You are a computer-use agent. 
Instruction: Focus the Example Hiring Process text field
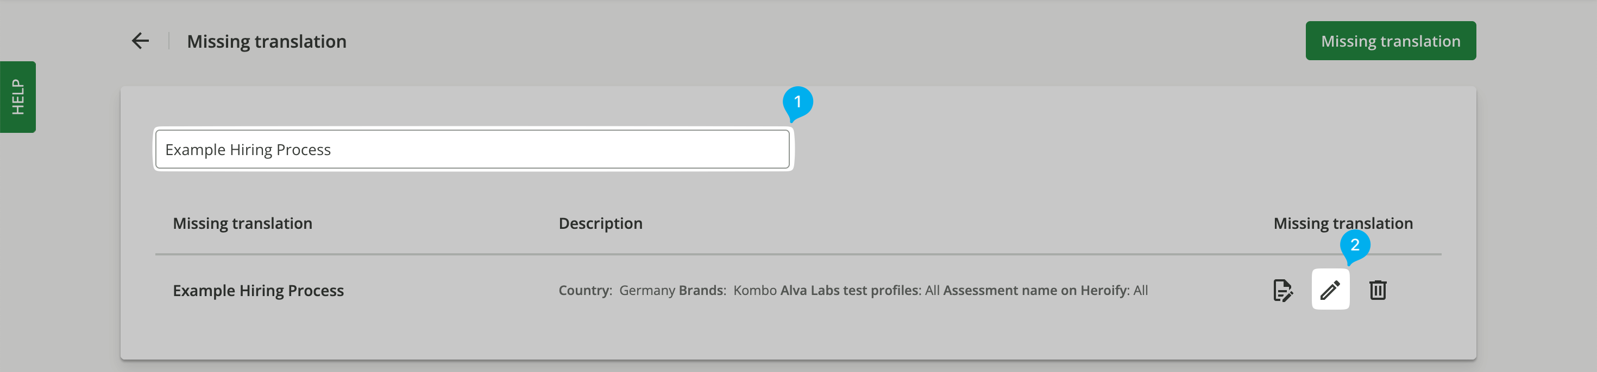(473, 149)
